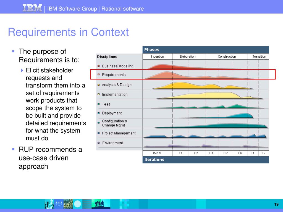This screenshot has height=212, width=283.
Task: Click the 'C1' iteration cell
Action: (212, 153)
